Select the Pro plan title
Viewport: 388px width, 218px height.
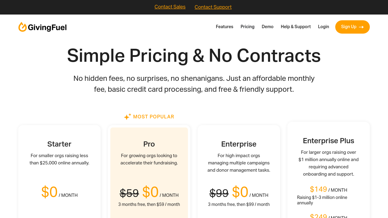[149, 144]
